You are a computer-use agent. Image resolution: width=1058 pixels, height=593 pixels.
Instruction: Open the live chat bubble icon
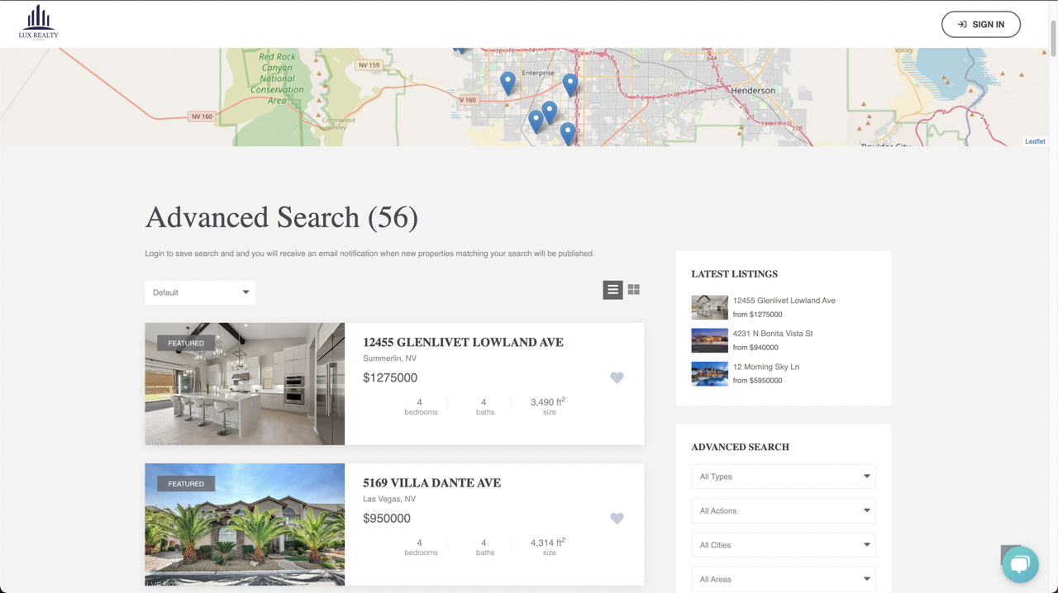1020,565
